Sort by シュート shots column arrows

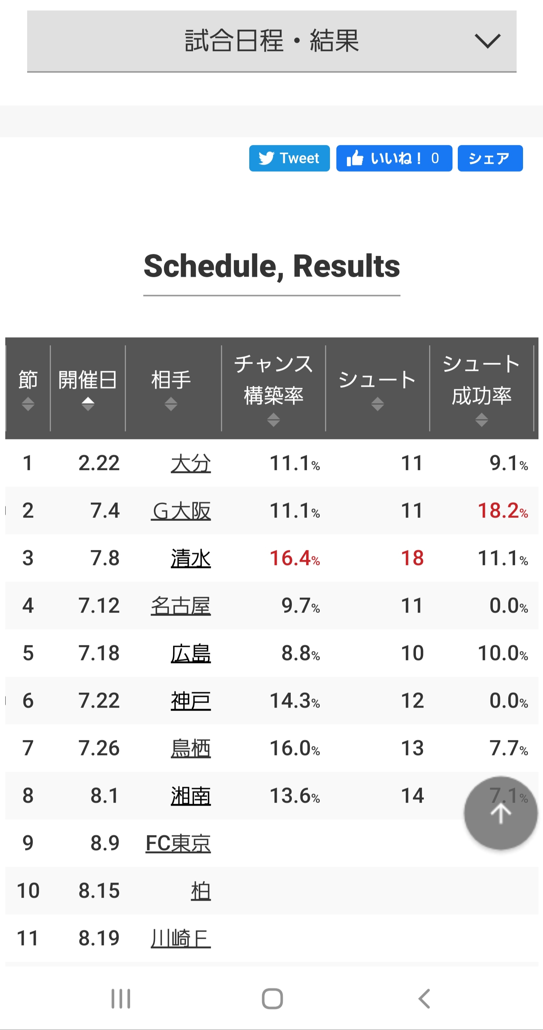pyautogui.click(x=377, y=404)
